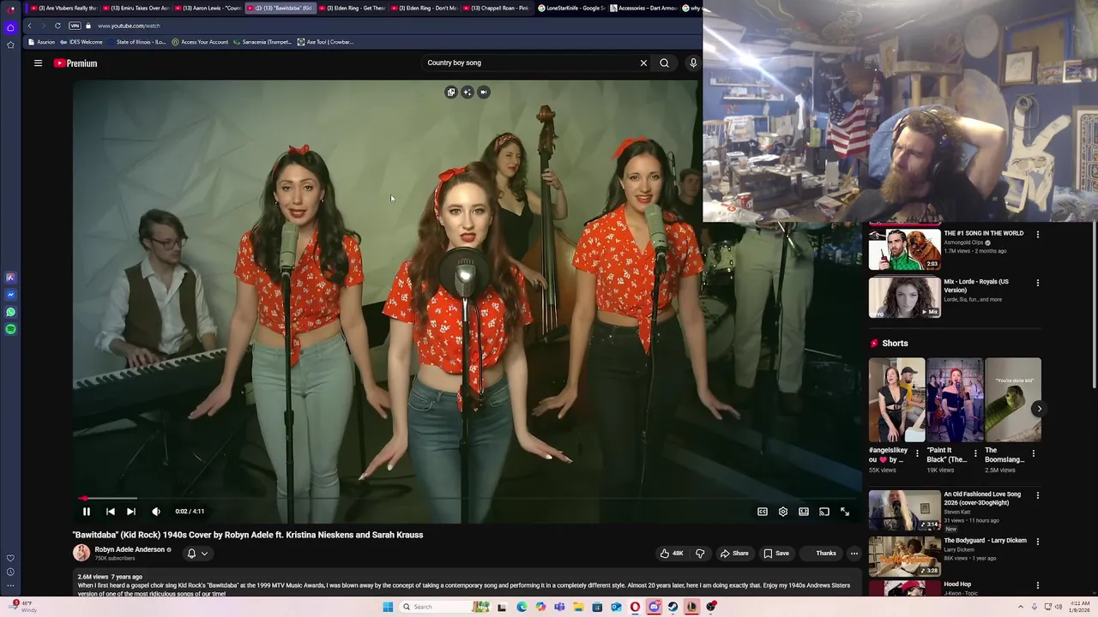Click Robyn Adele Anderson channel avatar

pos(81,554)
